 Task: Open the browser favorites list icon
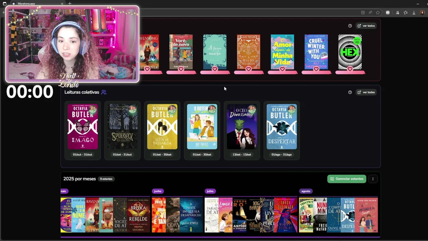click(x=406, y=13)
